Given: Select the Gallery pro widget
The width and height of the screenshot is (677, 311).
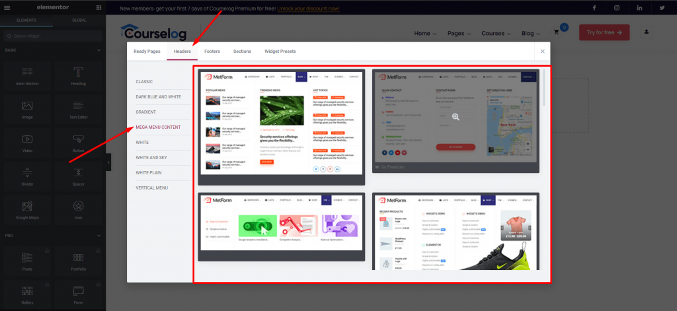Looking at the screenshot, I should click(x=26, y=295).
